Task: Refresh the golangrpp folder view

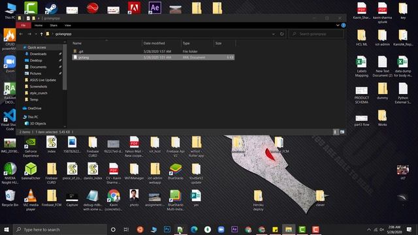Action: (281, 34)
